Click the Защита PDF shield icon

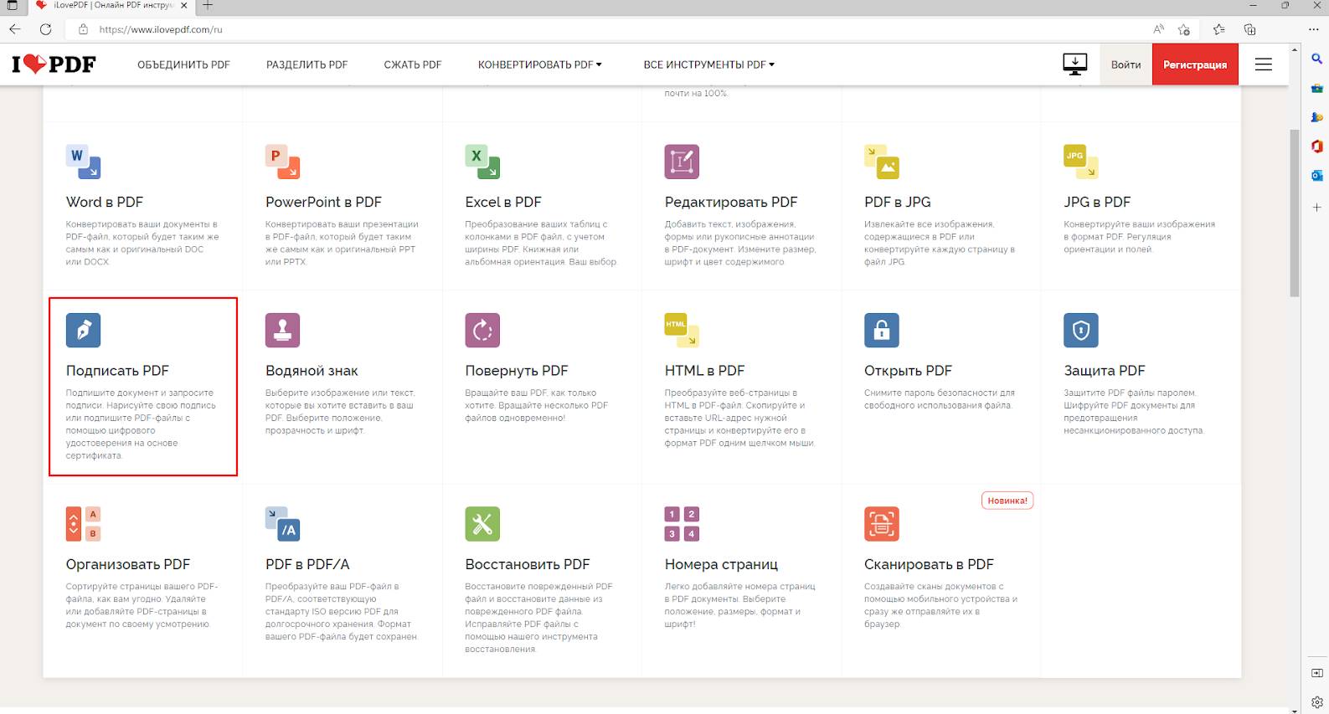click(x=1081, y=330)
